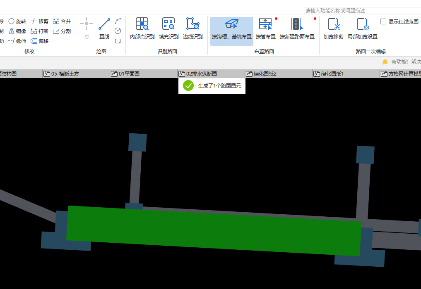This screenshot has width=421, height=289.
Task: Click the 合并 merge button
Action: pyautogui.click(x=62, y=21)
